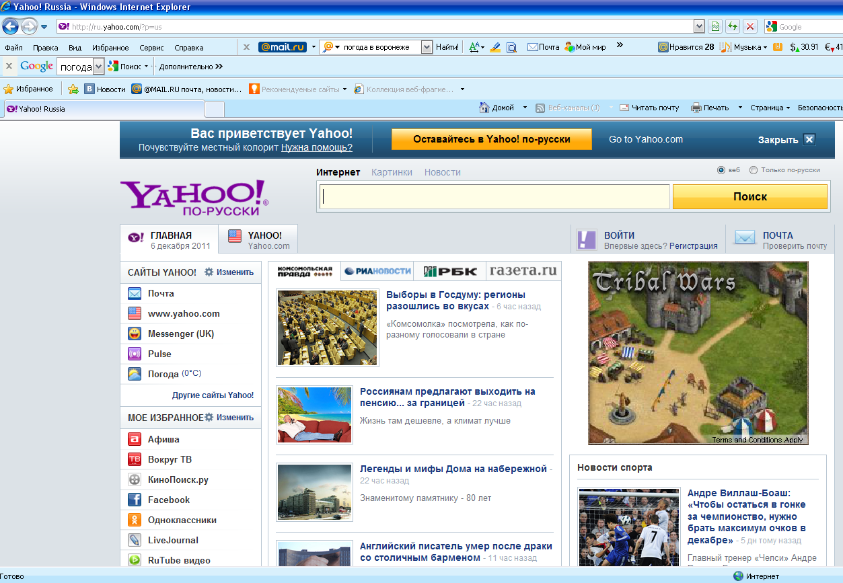Open Рекомендуемые сайты favorites item

point(297,89)
